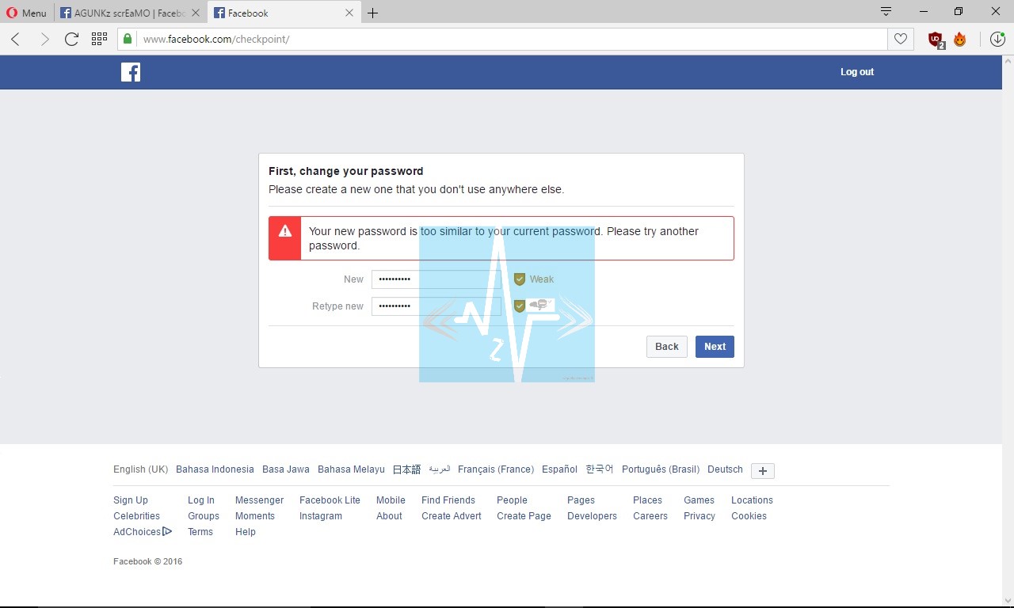Open the Create Page footer link
The height and width of the screenshot is (608, 1014).
pyautogui.click(x=524, y=516)
